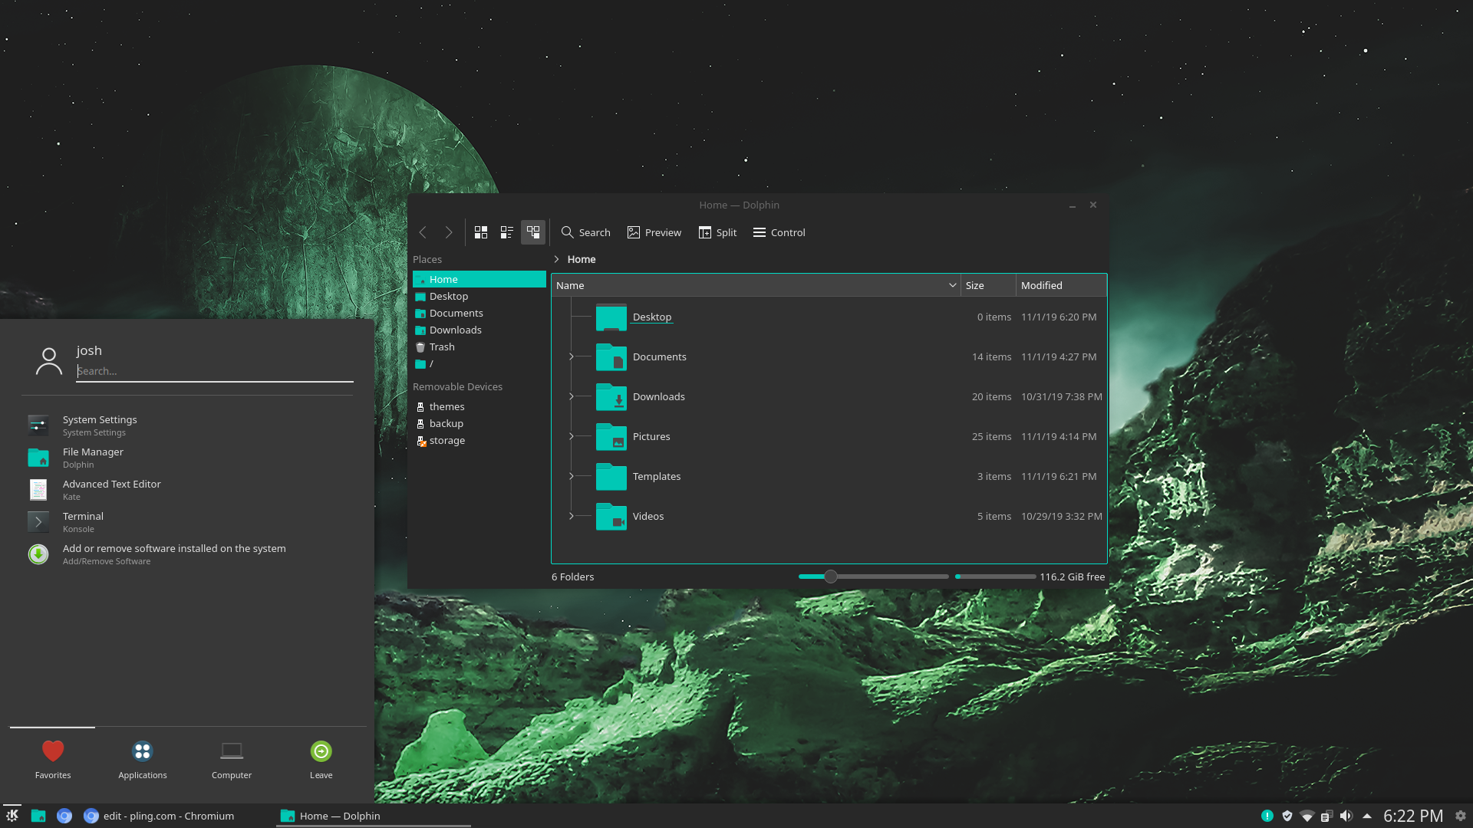Switch to Favorites tab in launcher

[53, 759]
